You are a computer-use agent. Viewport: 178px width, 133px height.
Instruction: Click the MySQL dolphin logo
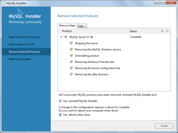[x=20, y=12]
